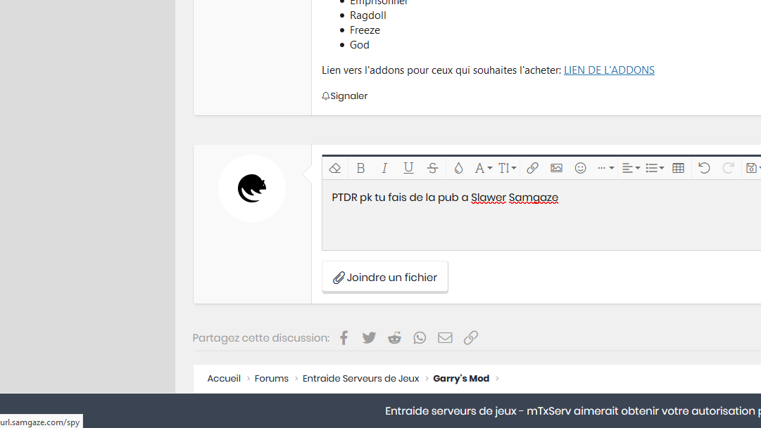The image size is (761, 428).
Task: Toggle underline text formatting
Action: point(408,168)
